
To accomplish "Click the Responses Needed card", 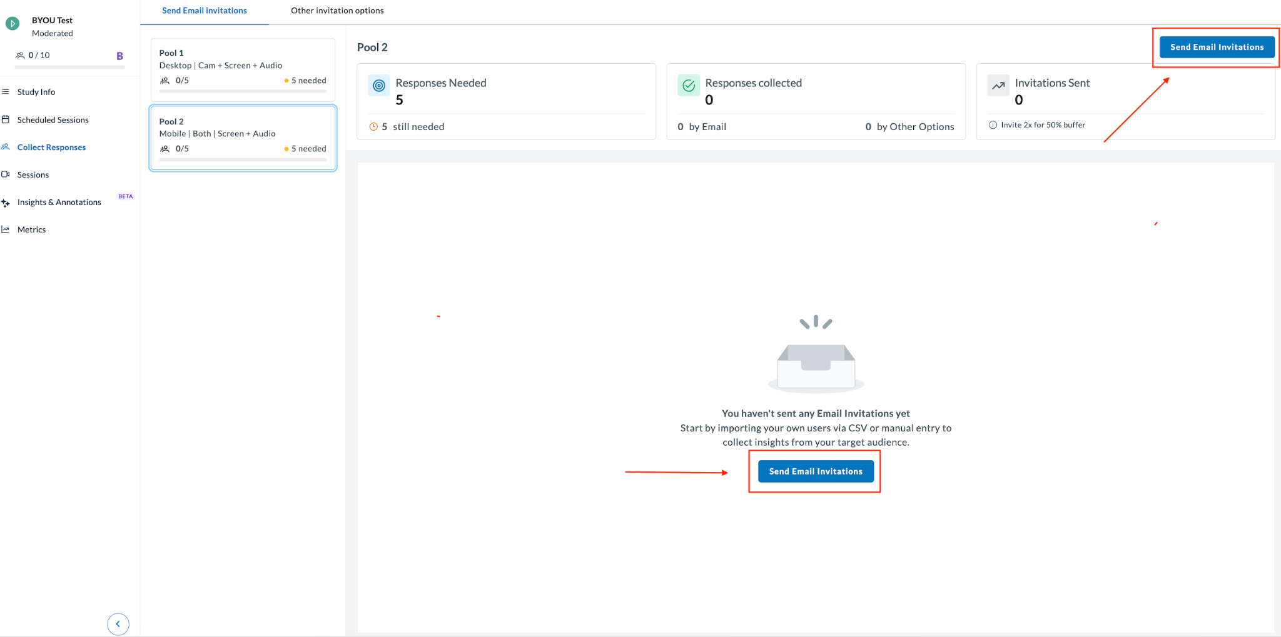I will tap(506, 101).
